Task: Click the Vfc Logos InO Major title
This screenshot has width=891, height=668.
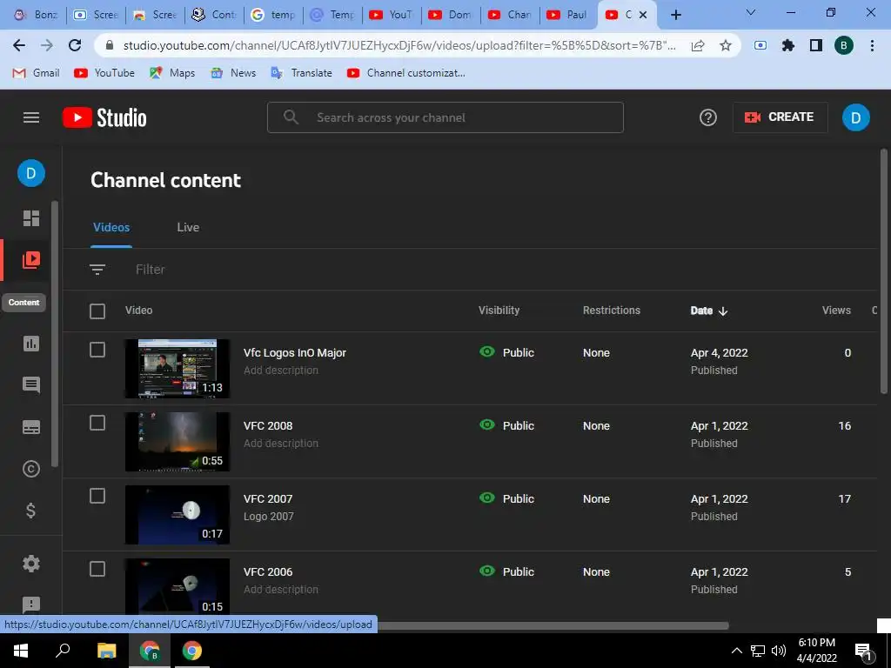Action: pyautogui.click(x=294, y=353)
